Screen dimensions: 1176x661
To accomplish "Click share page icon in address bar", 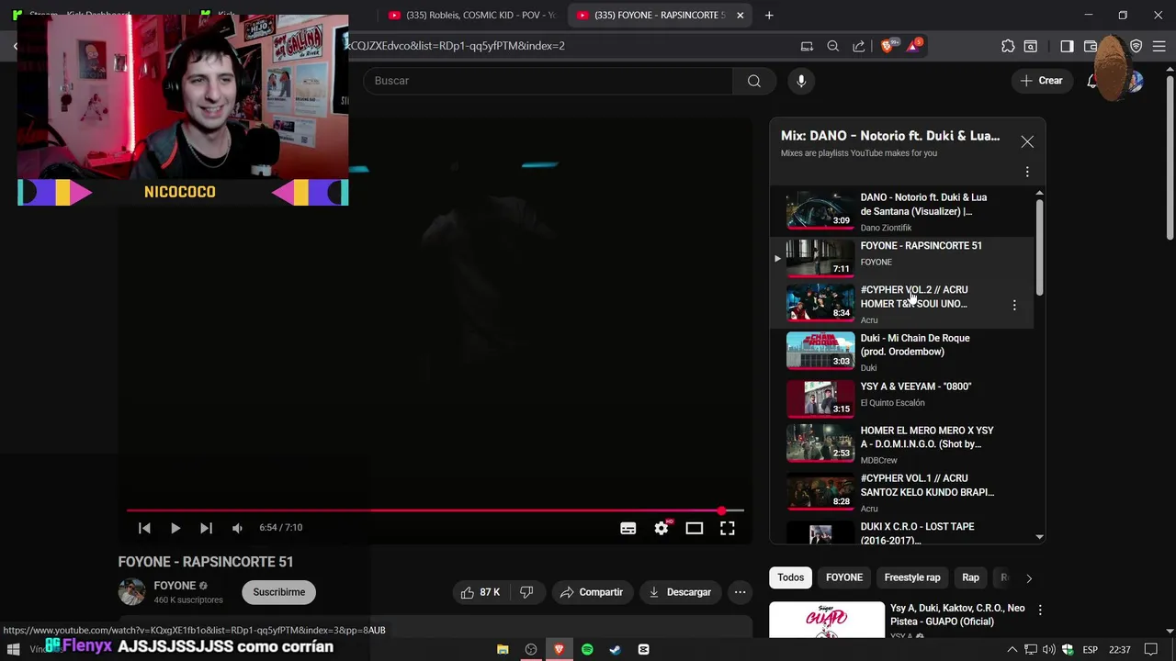I will tap(858, 46).
